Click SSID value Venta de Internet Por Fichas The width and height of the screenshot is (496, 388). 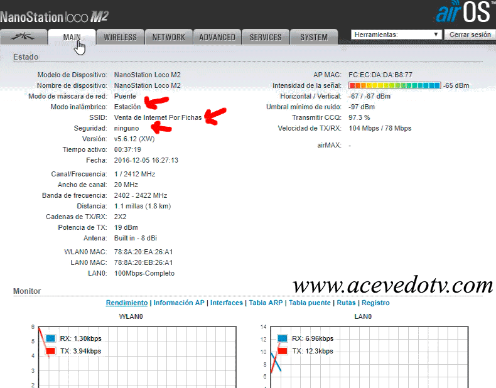(158, 117)
